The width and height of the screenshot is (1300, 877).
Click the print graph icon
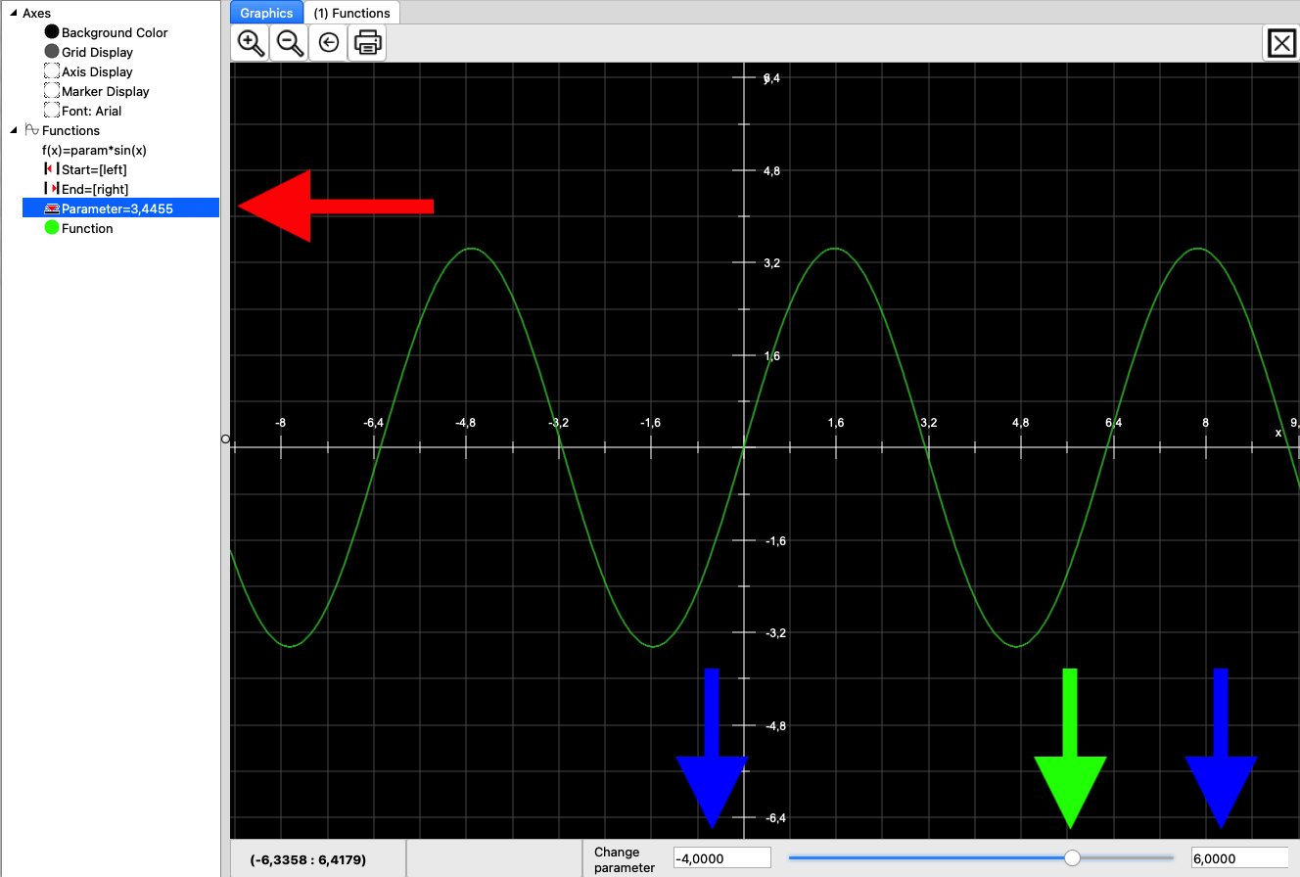tap(368, 43)
